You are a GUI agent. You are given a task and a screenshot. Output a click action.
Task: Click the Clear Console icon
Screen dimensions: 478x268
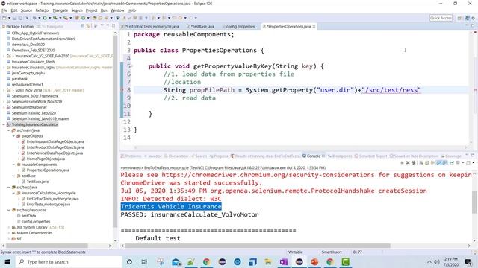click(421, 162)
